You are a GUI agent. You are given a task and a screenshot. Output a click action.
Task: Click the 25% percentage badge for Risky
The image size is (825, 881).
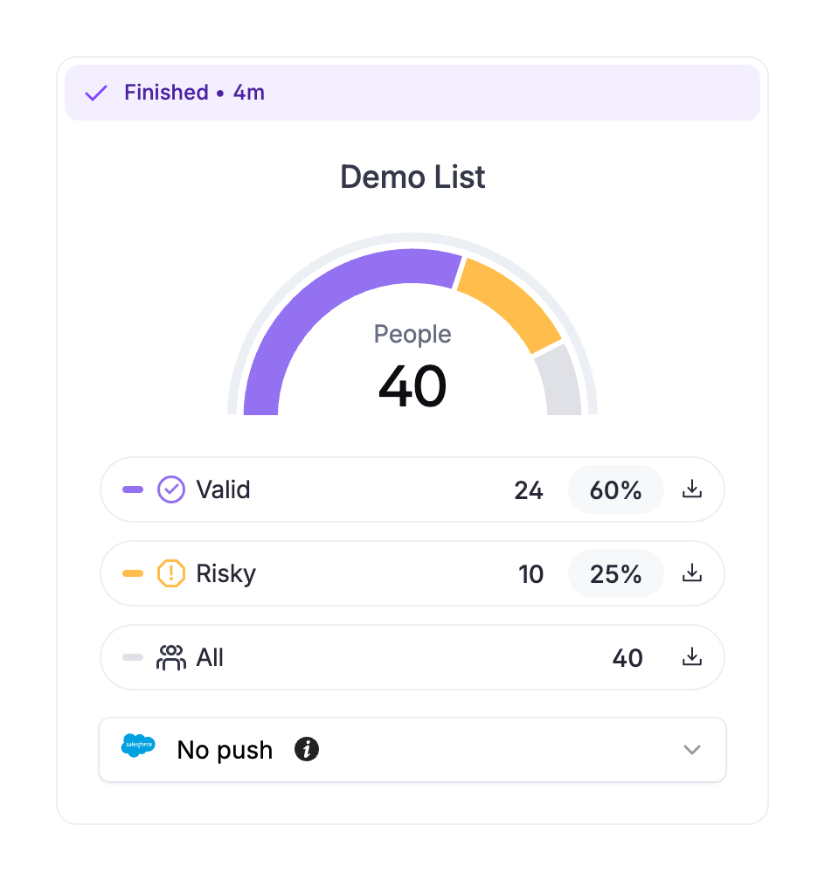615,573
